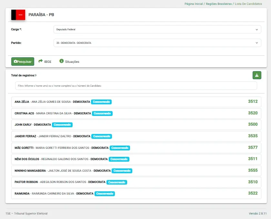Click candidate number 3512

[x=253, y=101]
